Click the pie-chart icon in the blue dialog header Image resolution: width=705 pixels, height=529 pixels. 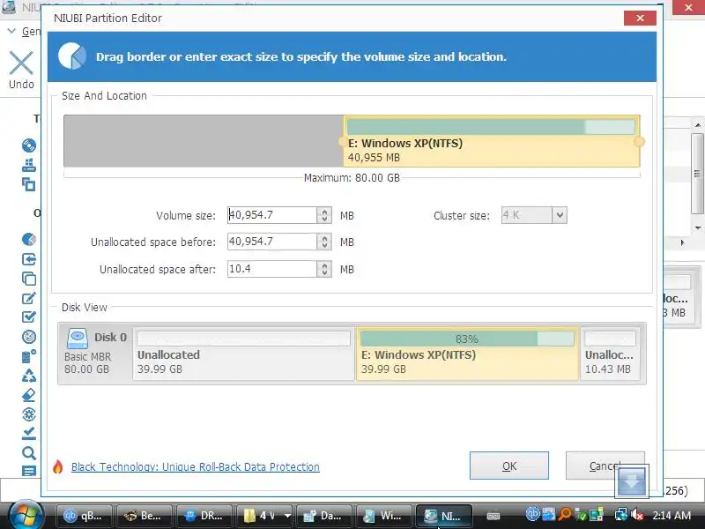[x=72, y=56]
